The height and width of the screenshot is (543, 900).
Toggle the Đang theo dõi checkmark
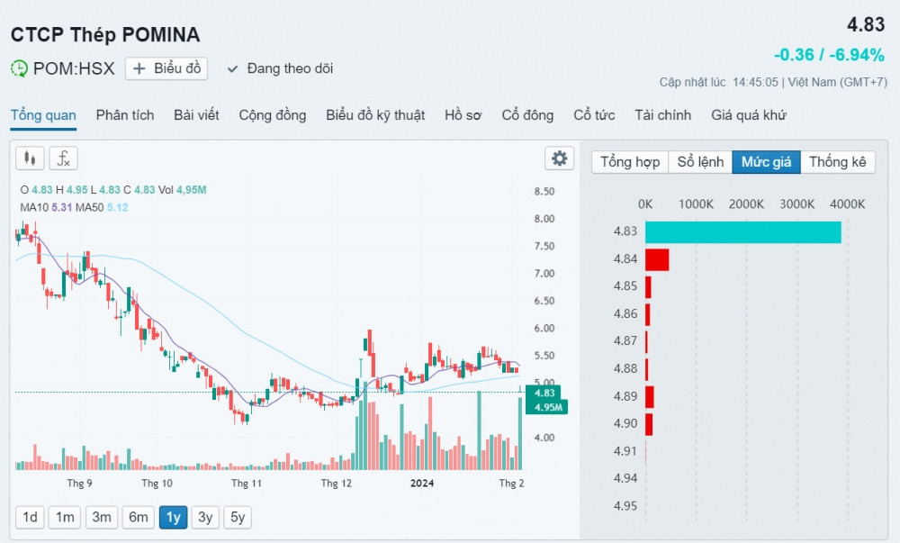(232, 68)
